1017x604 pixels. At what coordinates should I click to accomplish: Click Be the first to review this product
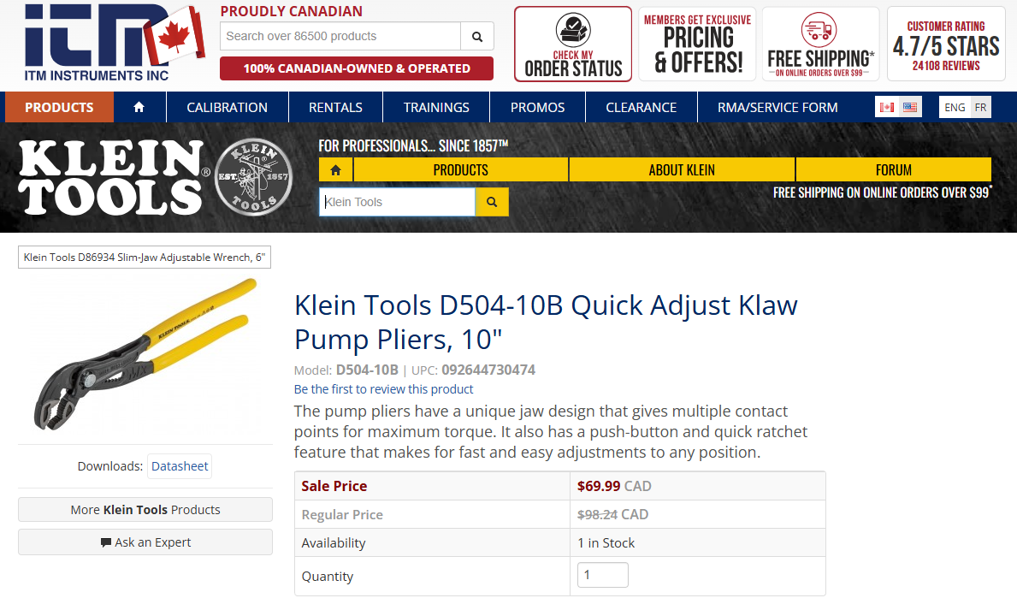[x=383, y=388]
